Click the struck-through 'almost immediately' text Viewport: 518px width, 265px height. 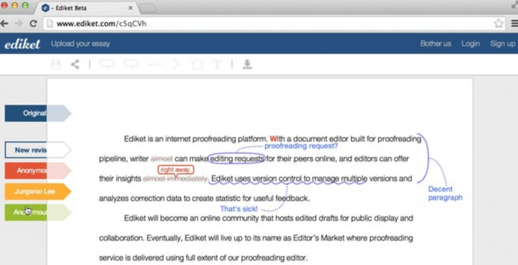[175, 179]
